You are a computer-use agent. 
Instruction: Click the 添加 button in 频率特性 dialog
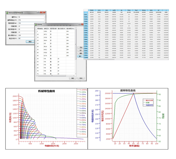81,47
